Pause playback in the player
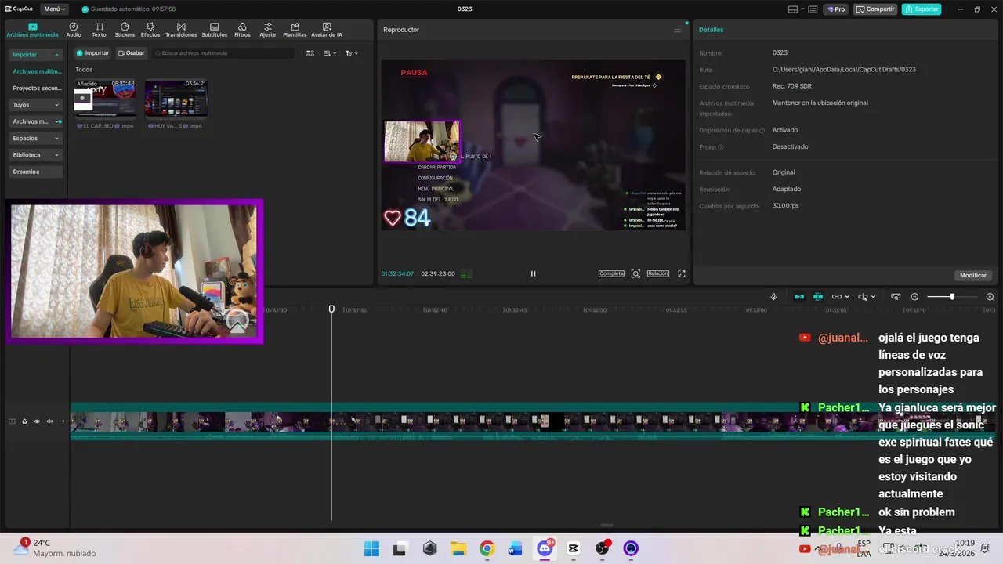1003x564 pixels. click(x=533, y=273)
